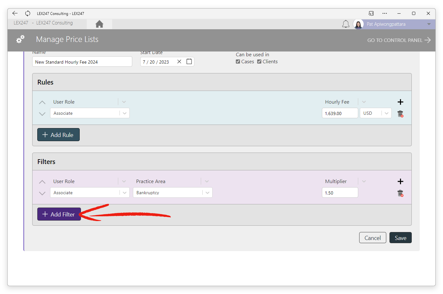
Task: Click the user avatar picture
Action: click(x=358, y=24)
